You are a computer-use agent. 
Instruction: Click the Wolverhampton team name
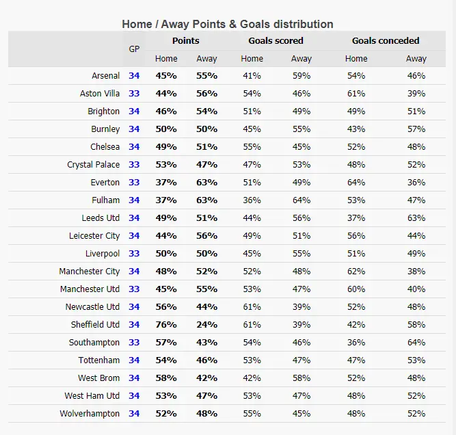[x=90, y=414]
